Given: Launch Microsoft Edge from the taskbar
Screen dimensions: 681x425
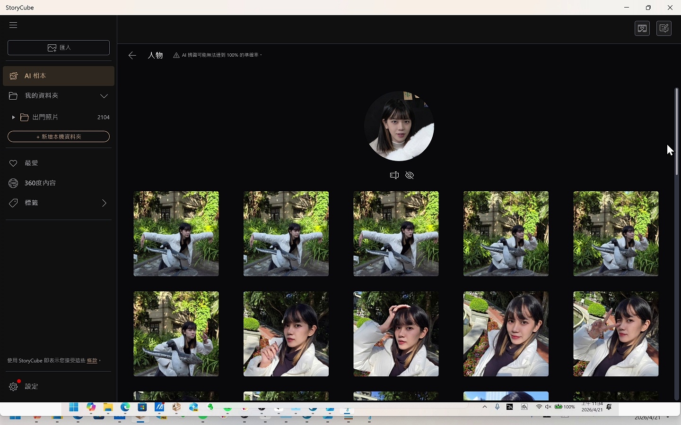Looking at the screenshot, I should [x=125, y=407].
